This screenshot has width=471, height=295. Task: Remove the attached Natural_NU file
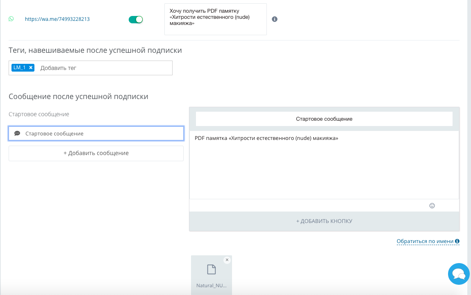point(227,260)
